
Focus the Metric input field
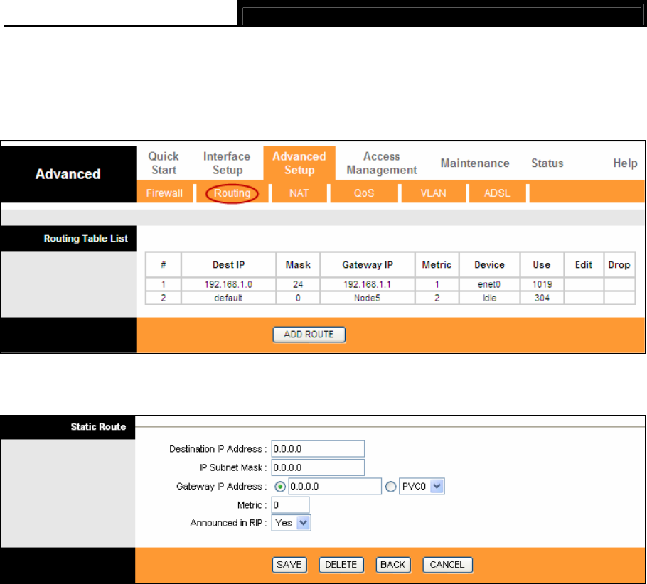coord(290,505)
